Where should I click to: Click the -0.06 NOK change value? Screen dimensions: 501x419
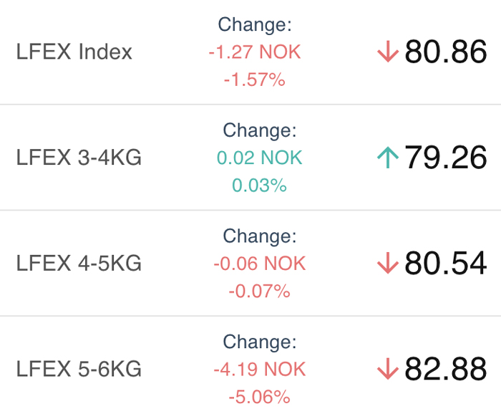coord(259,264)
